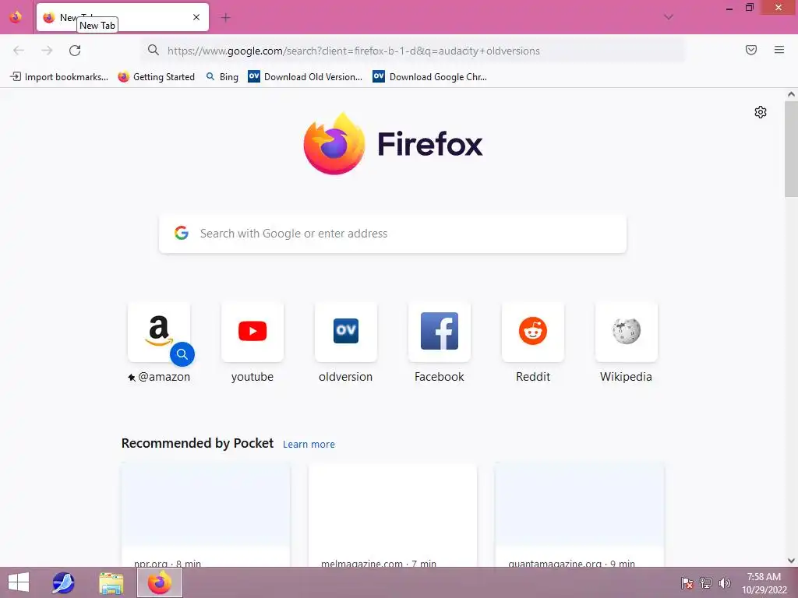Open Download Google Chr... bookmark
The height and width of the screenshot is (598, 798).
click(x=430, y=77)
